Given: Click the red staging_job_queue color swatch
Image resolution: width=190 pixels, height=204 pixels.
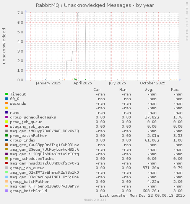Looking at the screenshot, I should (6, 126).
